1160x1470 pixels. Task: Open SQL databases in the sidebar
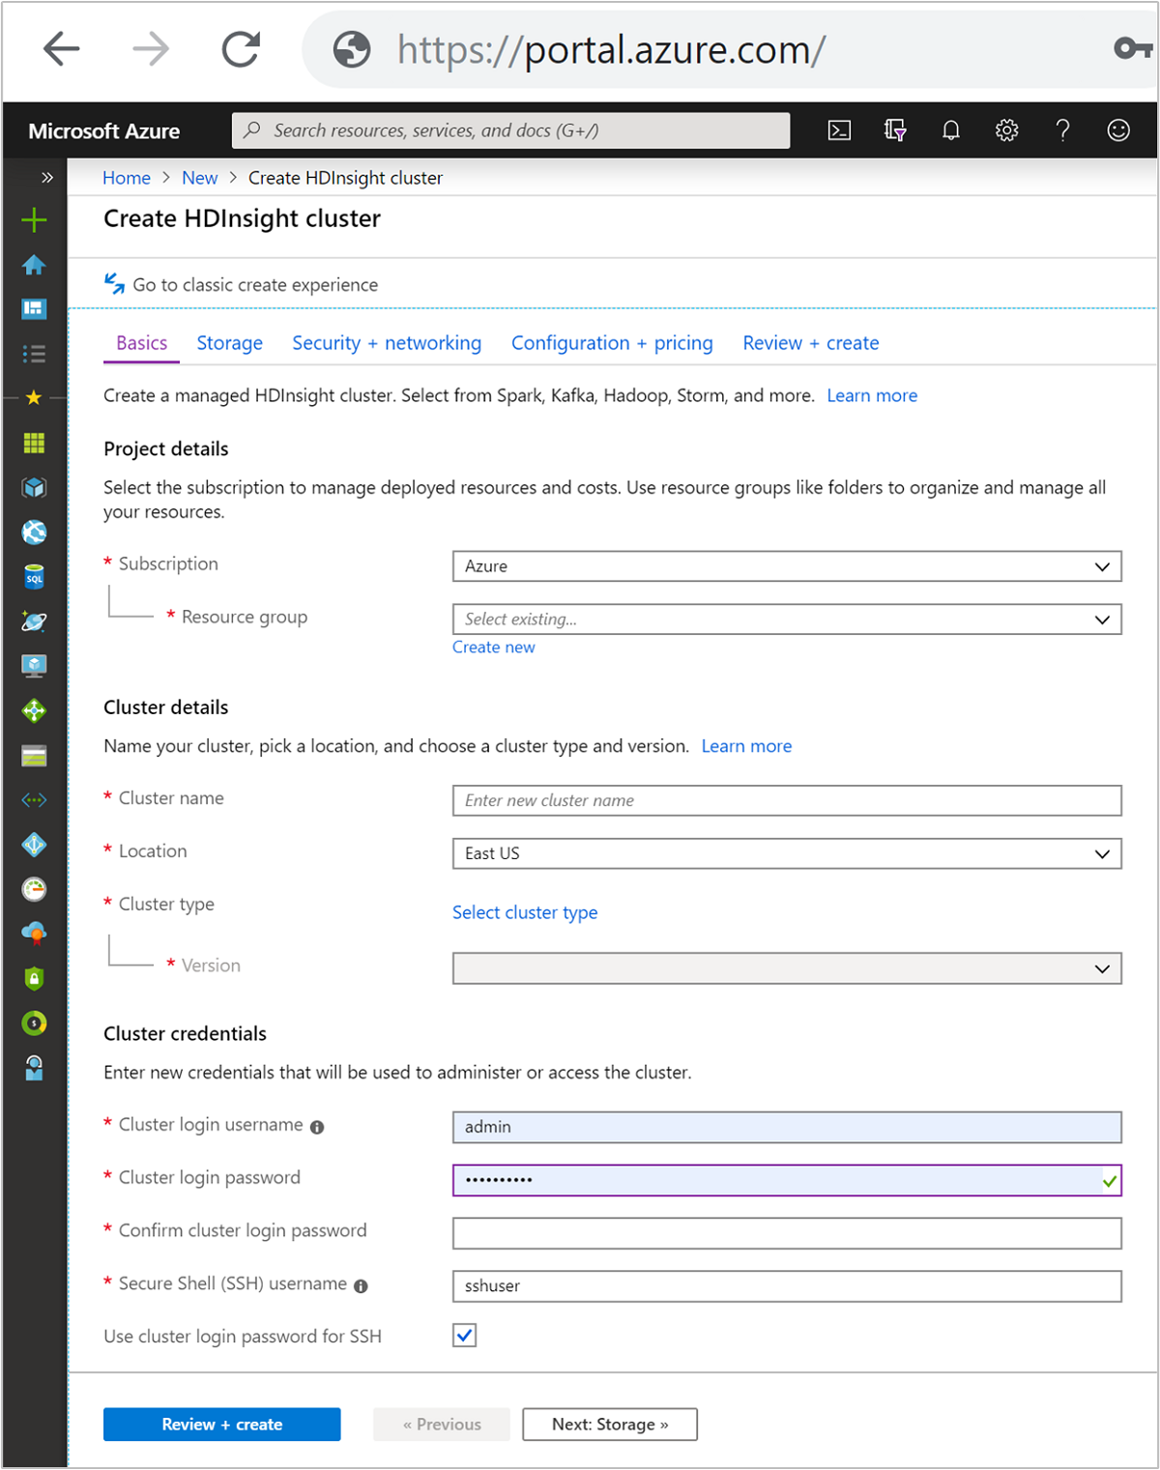(x=34, y=577)
